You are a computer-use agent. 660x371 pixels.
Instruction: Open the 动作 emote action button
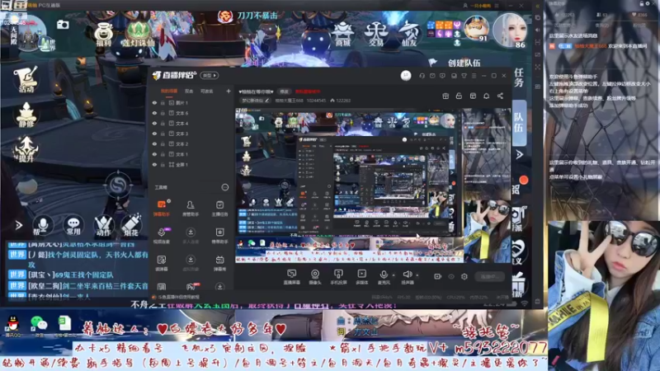point(103,224)
